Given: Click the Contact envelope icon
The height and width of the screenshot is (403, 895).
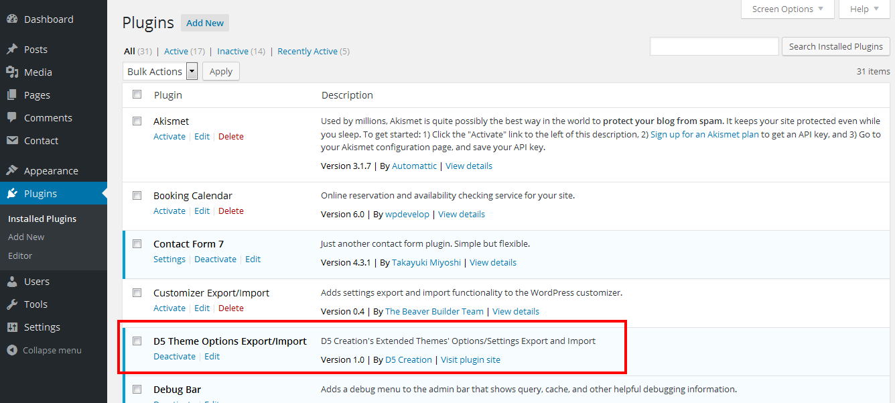Looking at the screenshot, I should (12, 140).
